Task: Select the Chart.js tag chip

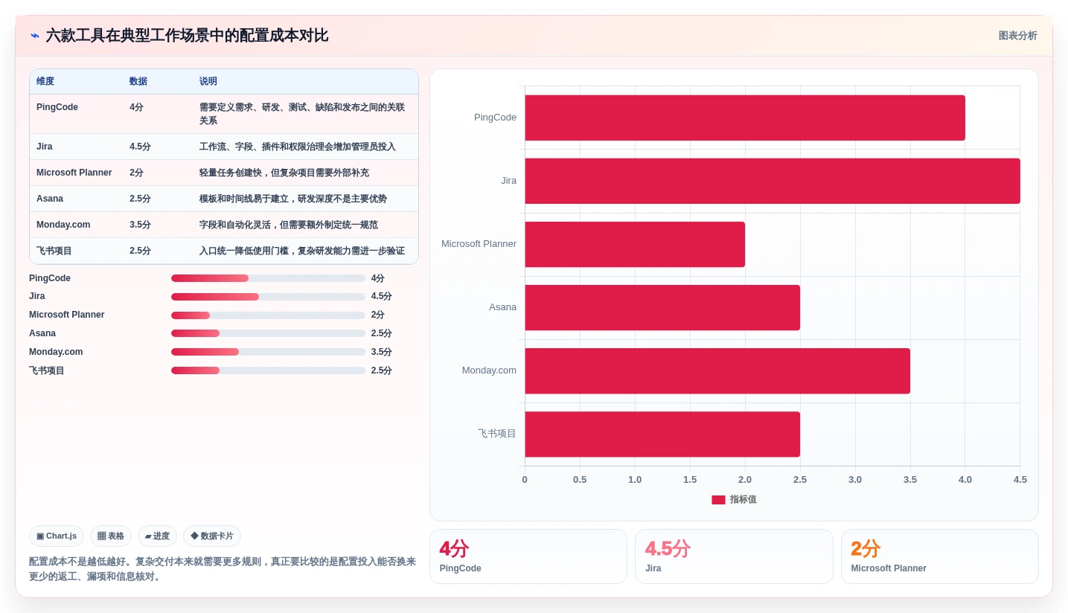Action: 57,536
